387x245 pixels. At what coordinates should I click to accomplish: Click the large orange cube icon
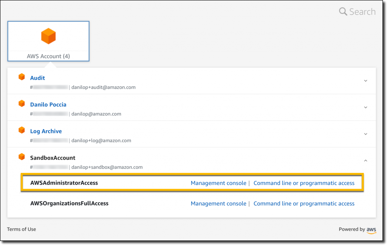pyautogui.click(x=48, y=36)
